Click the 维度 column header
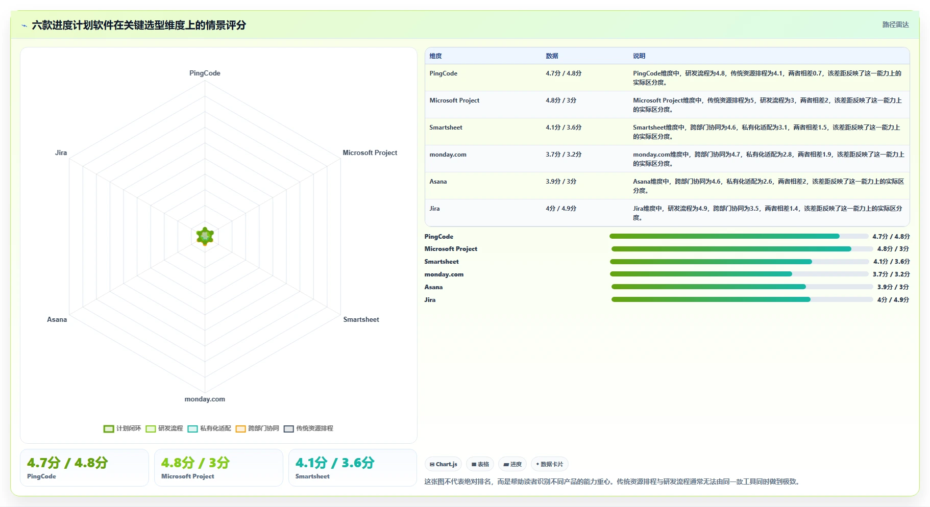Screen dimensions: 930x507 [x=435, y=56]
